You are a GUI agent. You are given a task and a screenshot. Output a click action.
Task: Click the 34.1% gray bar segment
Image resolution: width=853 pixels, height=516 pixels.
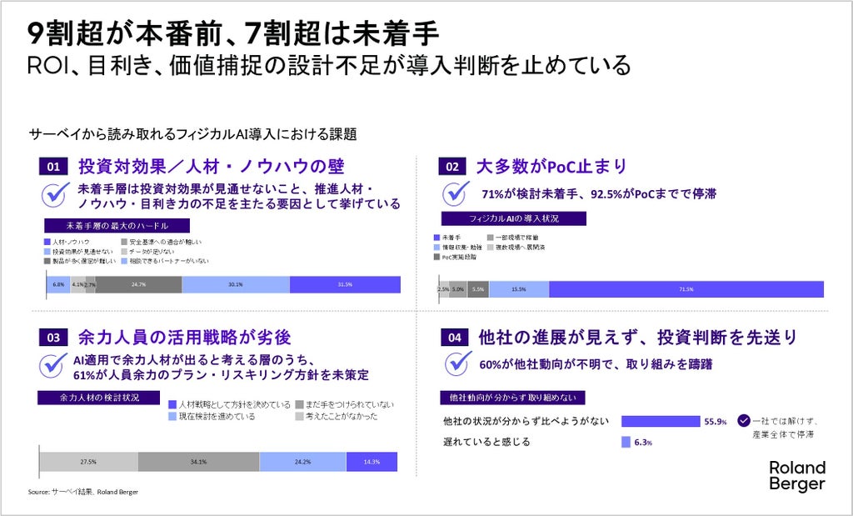tap(198, 462)
